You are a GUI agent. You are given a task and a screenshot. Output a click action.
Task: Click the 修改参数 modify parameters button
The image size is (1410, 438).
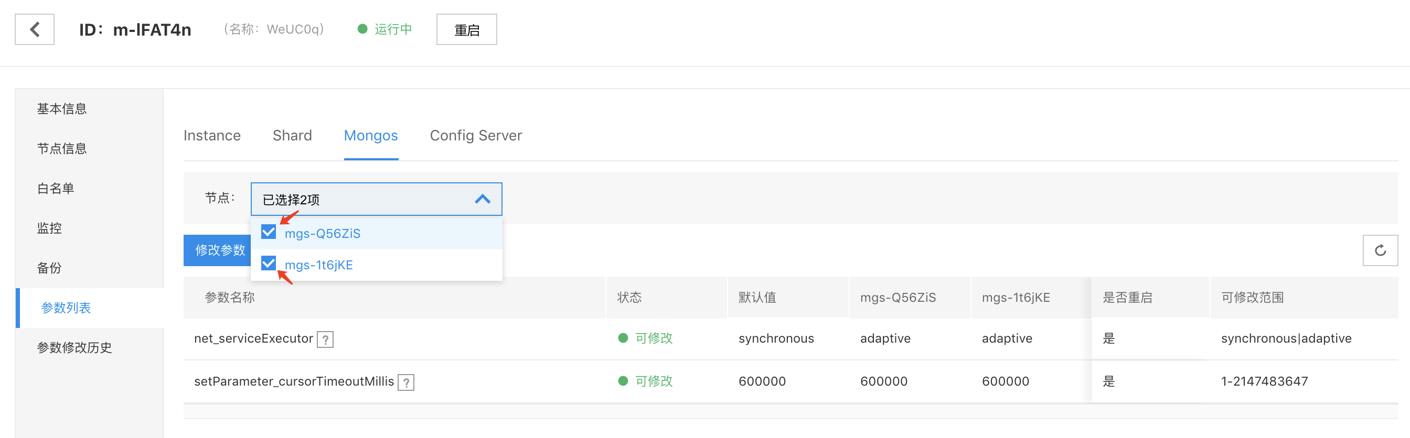pos(217,250)
